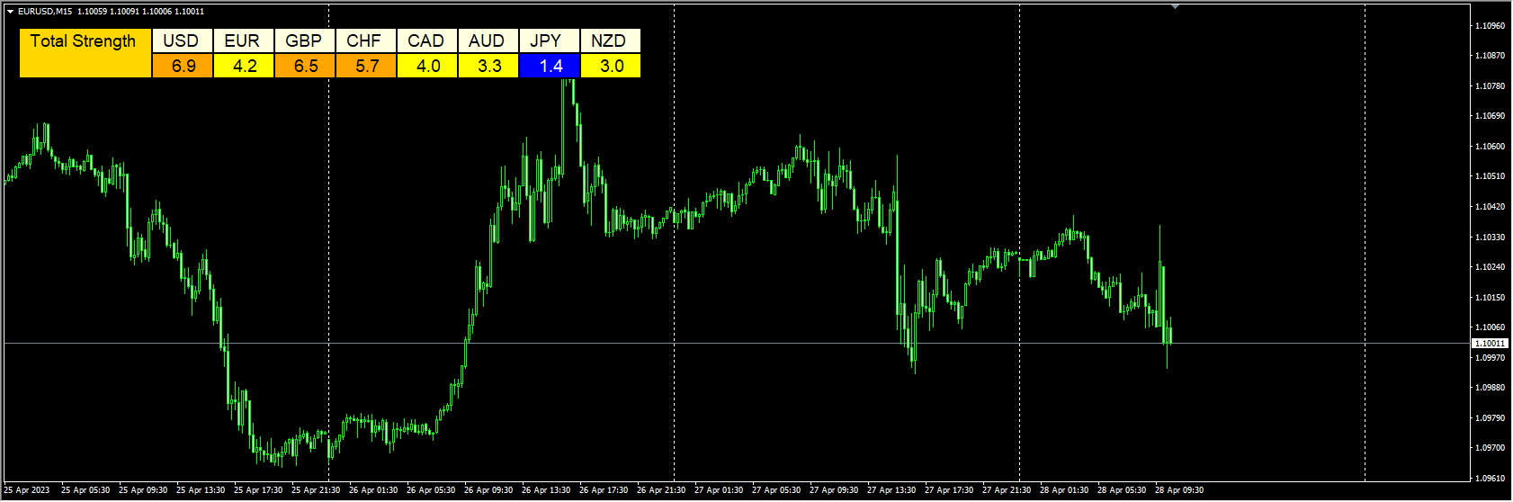Click the CAD header cell
Viewport: 1513px width, 502px height.
pos(426,40)
